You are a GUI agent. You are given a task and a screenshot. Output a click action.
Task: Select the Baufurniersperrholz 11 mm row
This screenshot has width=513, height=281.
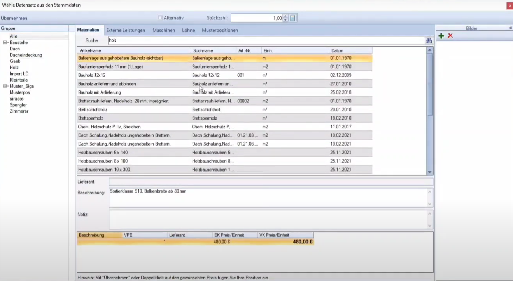tap(224, 67)
